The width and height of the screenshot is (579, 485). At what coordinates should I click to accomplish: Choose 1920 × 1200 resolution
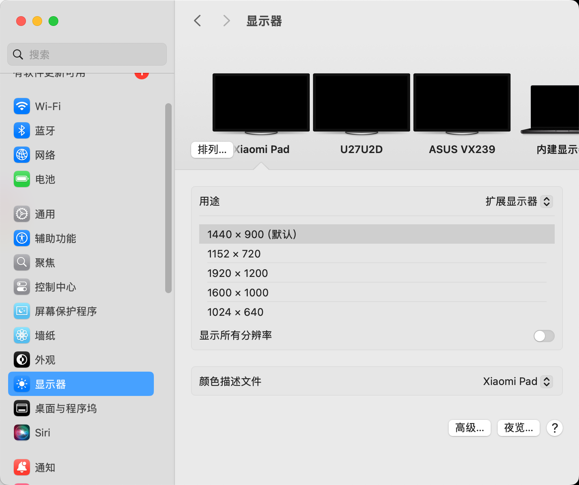(377, 273)
